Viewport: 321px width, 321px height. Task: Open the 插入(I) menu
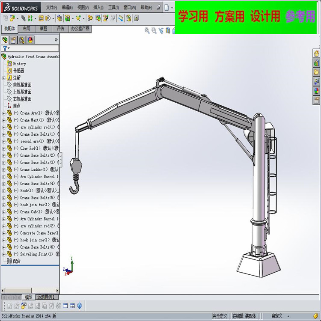point(98,8)
